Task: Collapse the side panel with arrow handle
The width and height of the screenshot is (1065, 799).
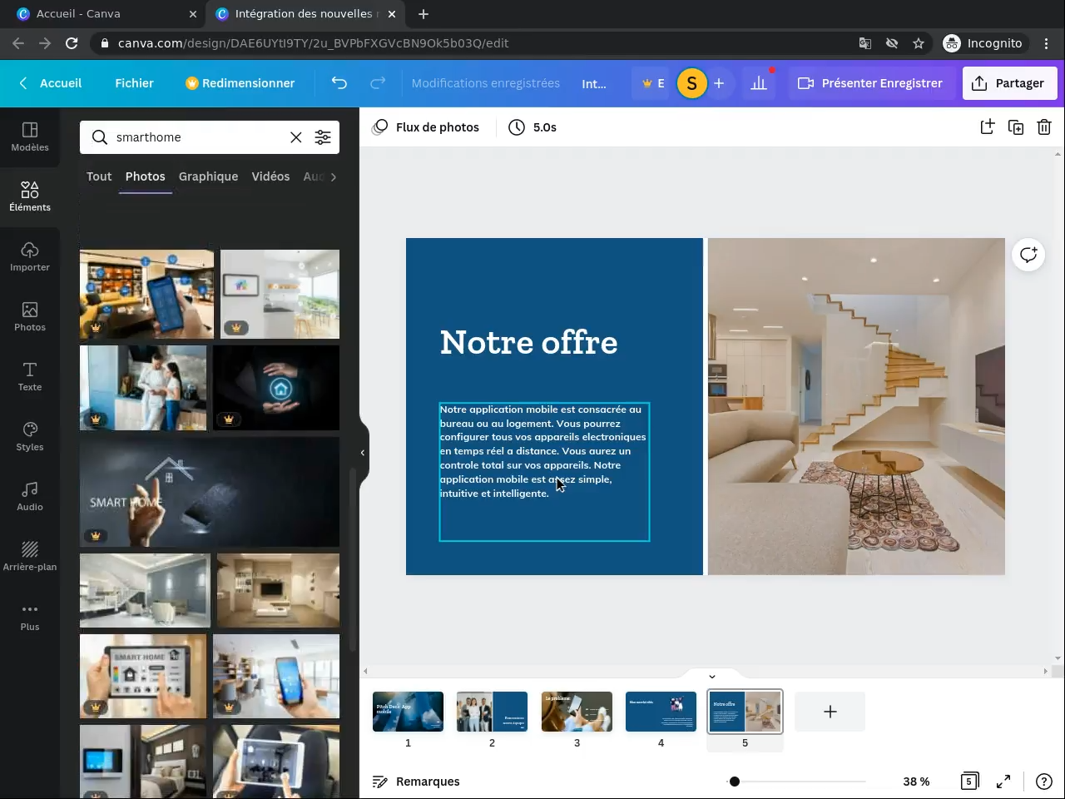Action: click(x=363, y=453)
